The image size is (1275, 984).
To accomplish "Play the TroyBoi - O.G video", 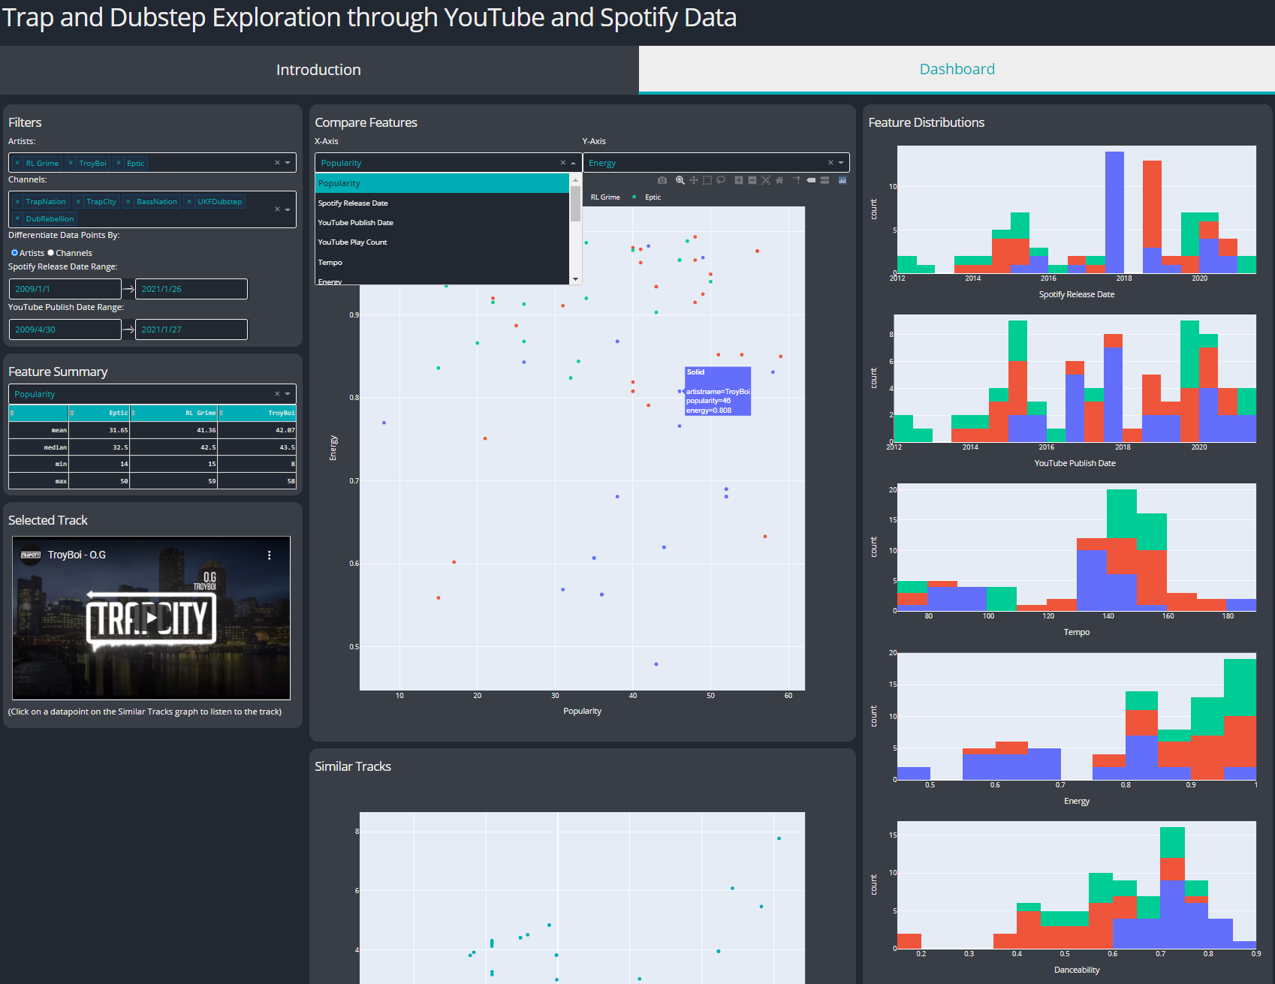I will point(151,618).
